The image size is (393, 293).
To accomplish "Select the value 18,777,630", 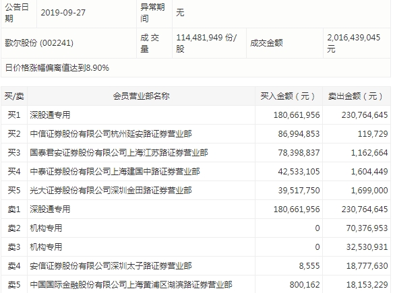I will [367, 265].
